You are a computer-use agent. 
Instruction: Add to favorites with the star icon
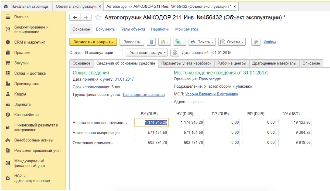click(x=98, y=17)
